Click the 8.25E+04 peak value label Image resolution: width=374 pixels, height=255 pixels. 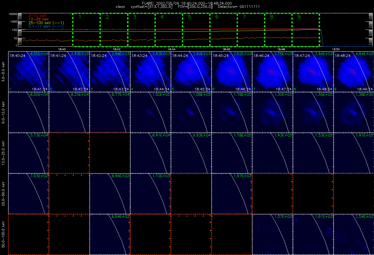80,95
